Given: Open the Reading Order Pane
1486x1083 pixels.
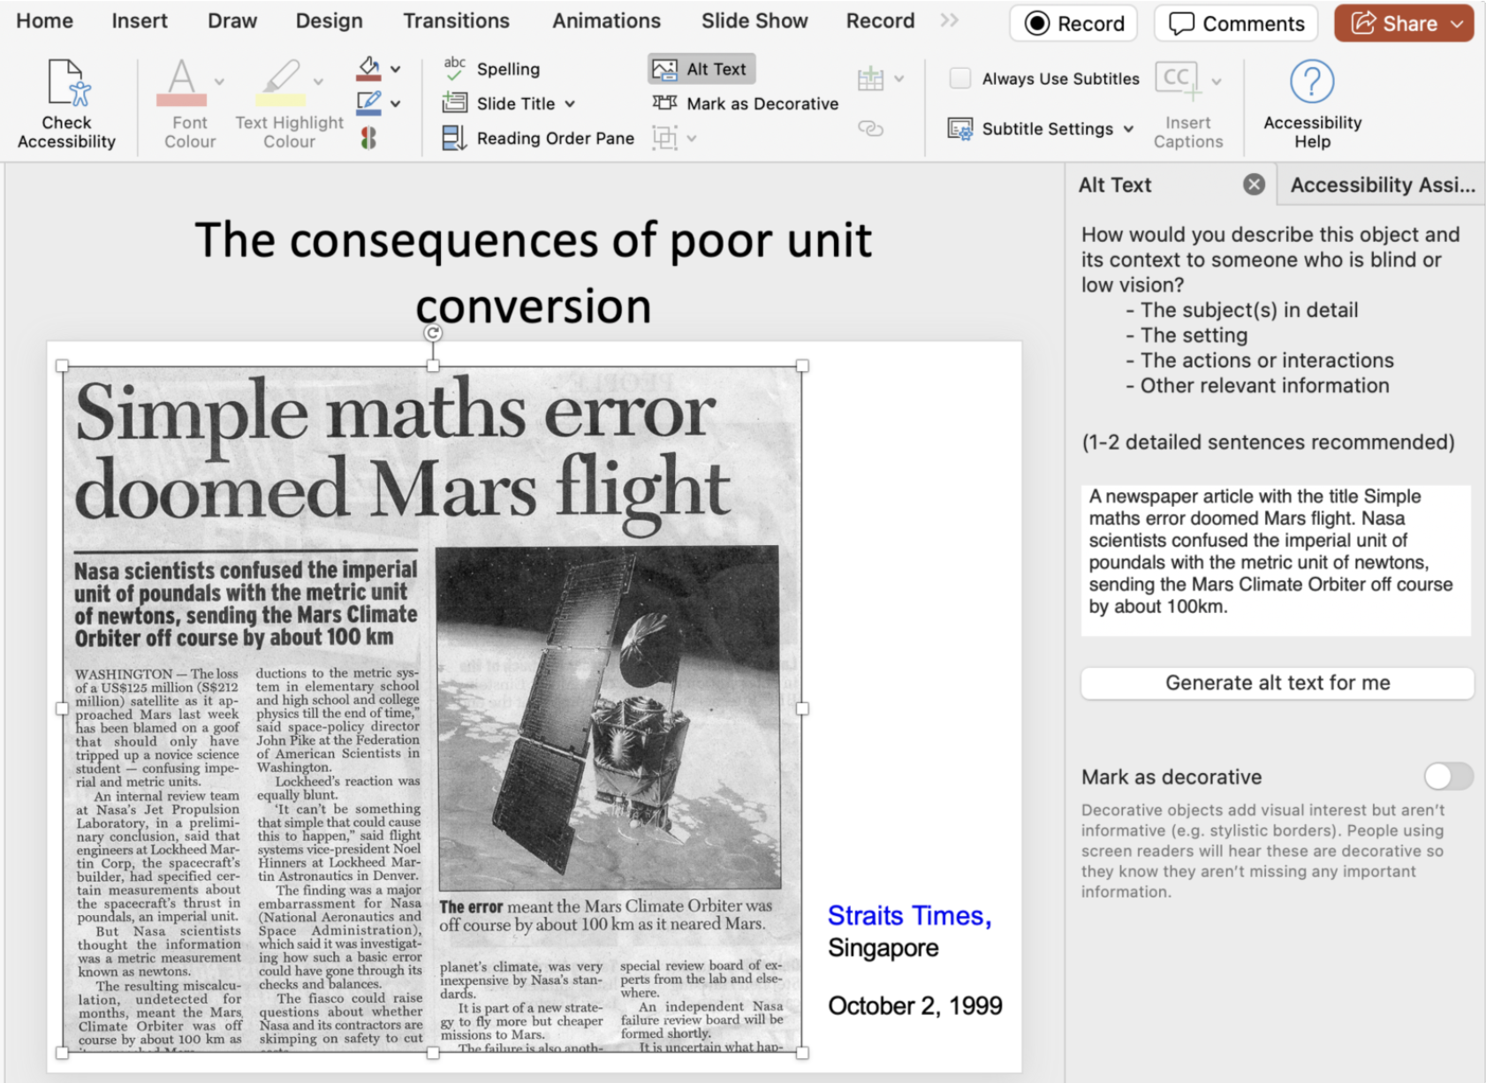Looking at the screenshot, I should coord(537,138).
